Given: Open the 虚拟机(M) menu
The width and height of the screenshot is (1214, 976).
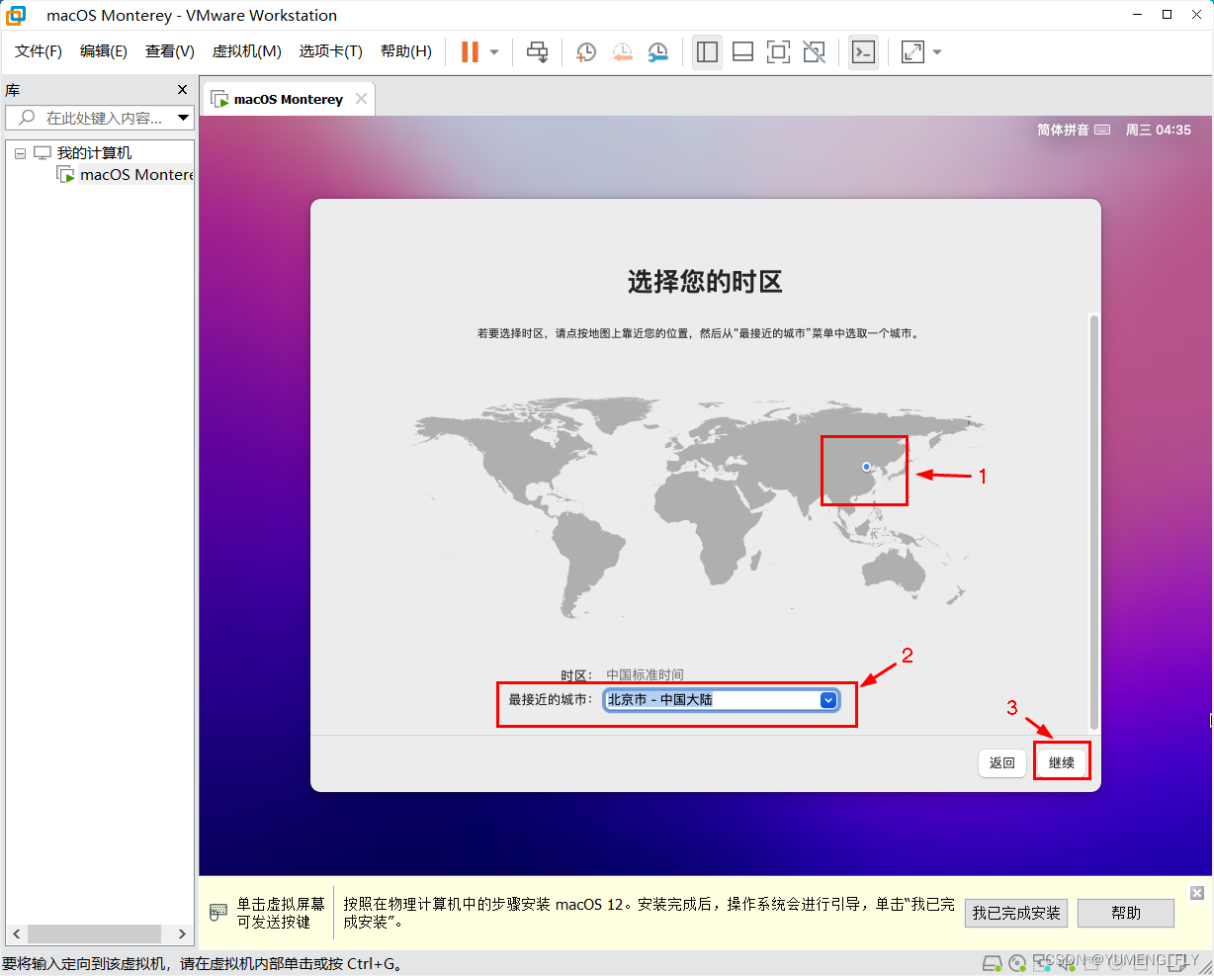Looking at the screenshot, I should point(247,51).
